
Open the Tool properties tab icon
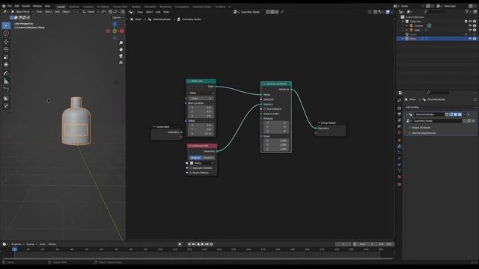coord(399,100)
